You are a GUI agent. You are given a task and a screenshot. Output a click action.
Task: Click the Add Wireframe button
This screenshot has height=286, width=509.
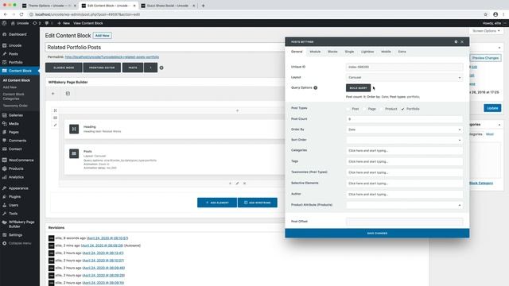[258, 203]
